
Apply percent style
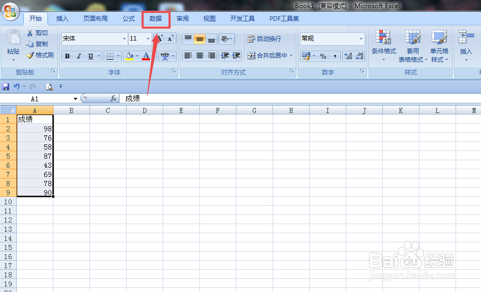click(x=323, y=56)
